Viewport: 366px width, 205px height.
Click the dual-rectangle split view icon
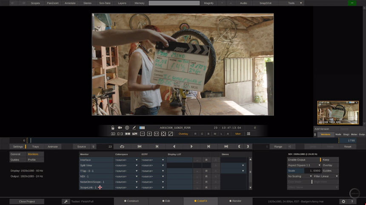pos(127,134)
